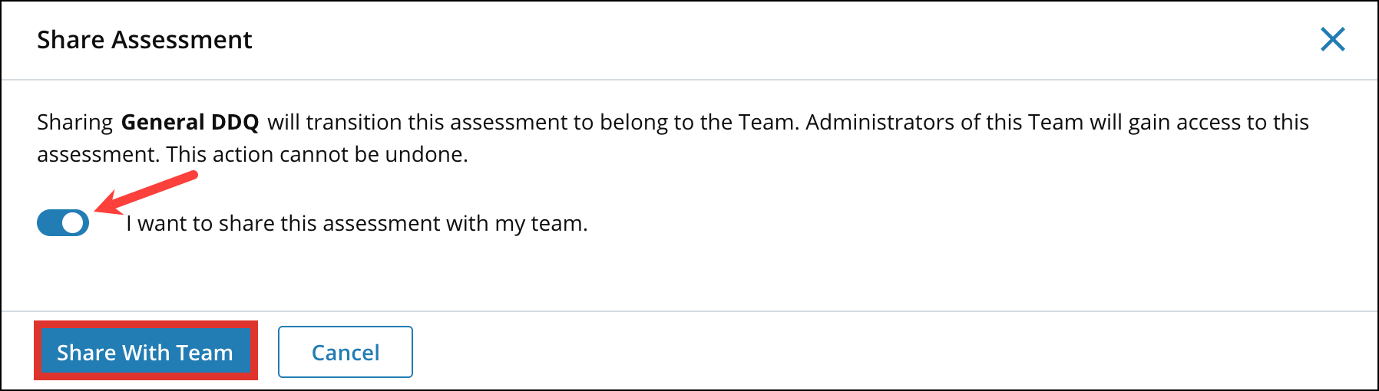The height and width of the screenshot is (391, 1379).
Task: Click 'This action cannot be undone' sentence
Action: point(317,155)
